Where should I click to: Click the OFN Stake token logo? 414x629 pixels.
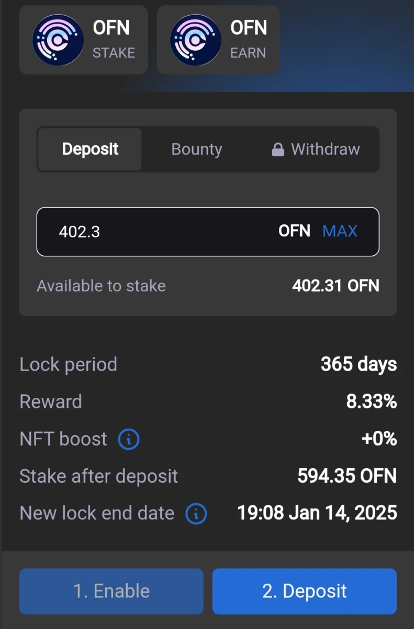tap(58, 40)
